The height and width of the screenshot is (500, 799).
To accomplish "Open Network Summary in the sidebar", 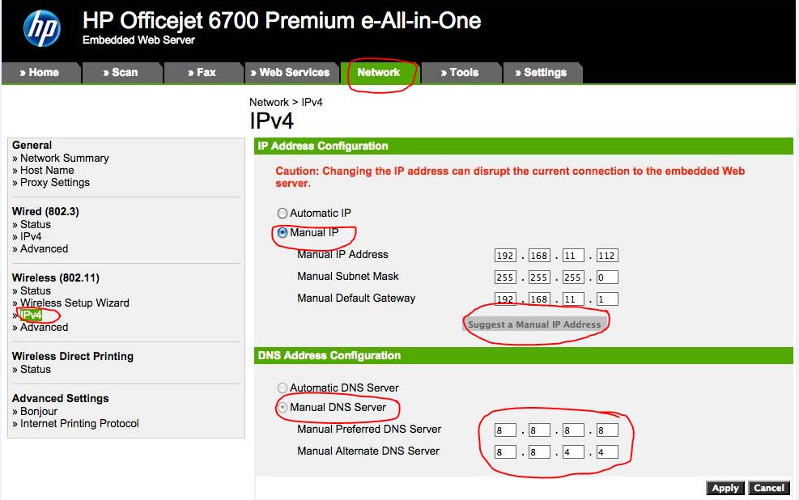I will click(64, 159).
